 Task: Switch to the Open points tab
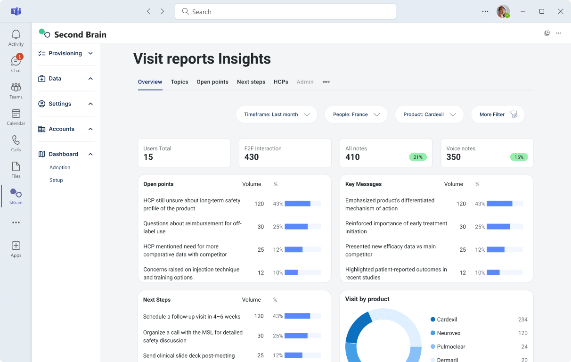tap(212, 82)
